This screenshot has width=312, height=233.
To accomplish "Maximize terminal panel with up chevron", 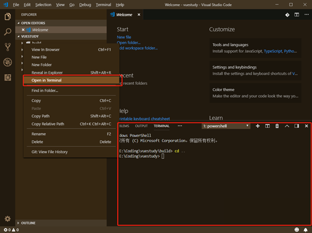I will click(287, 126).
